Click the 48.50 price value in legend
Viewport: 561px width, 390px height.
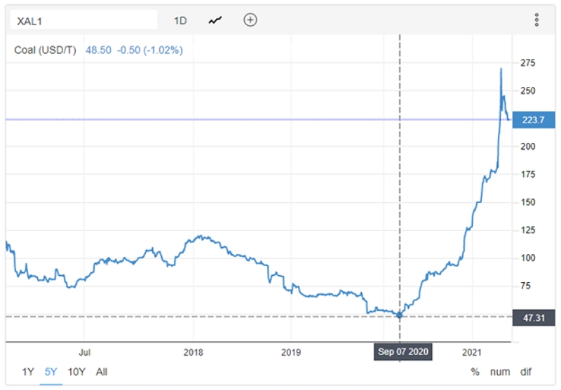tap(98, 50)
